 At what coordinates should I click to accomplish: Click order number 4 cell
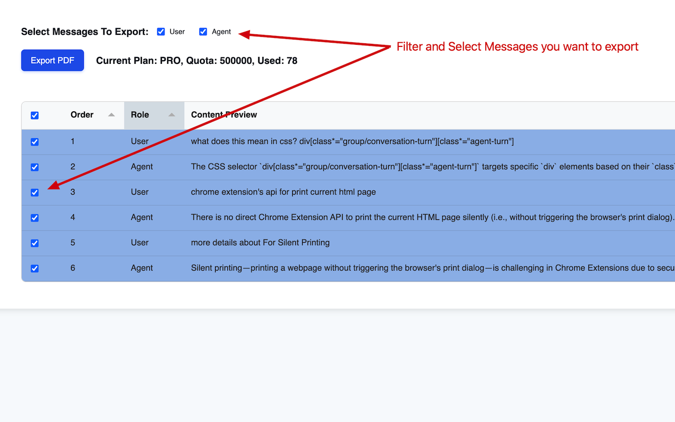tap(73, 217)
